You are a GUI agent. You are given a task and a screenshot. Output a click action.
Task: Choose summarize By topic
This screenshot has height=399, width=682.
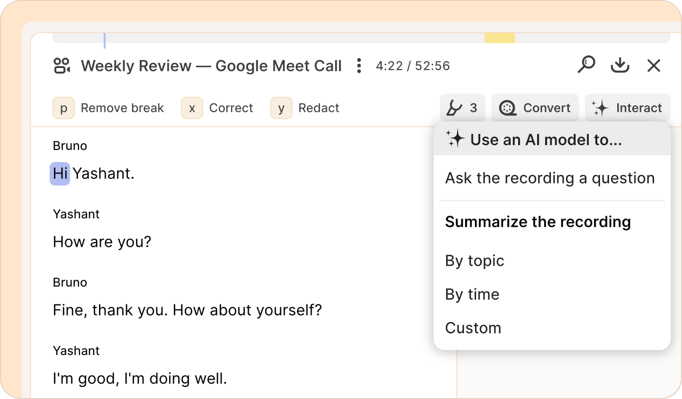click(475, 261)
